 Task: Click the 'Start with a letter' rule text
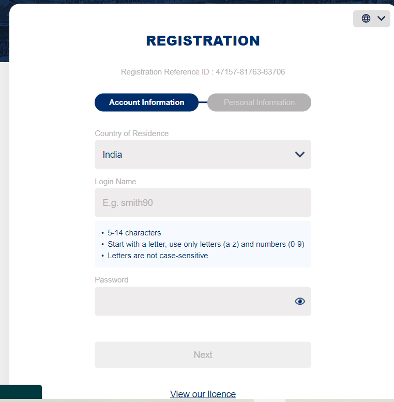(206, 244)
